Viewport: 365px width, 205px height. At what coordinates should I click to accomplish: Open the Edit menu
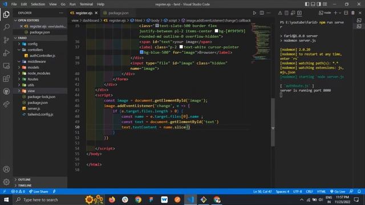coord(24,4)
